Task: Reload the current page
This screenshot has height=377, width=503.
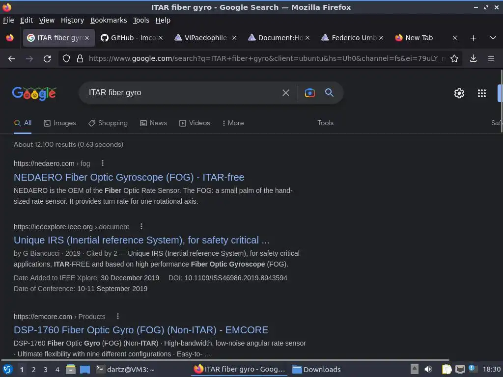Action: point(47,59)
